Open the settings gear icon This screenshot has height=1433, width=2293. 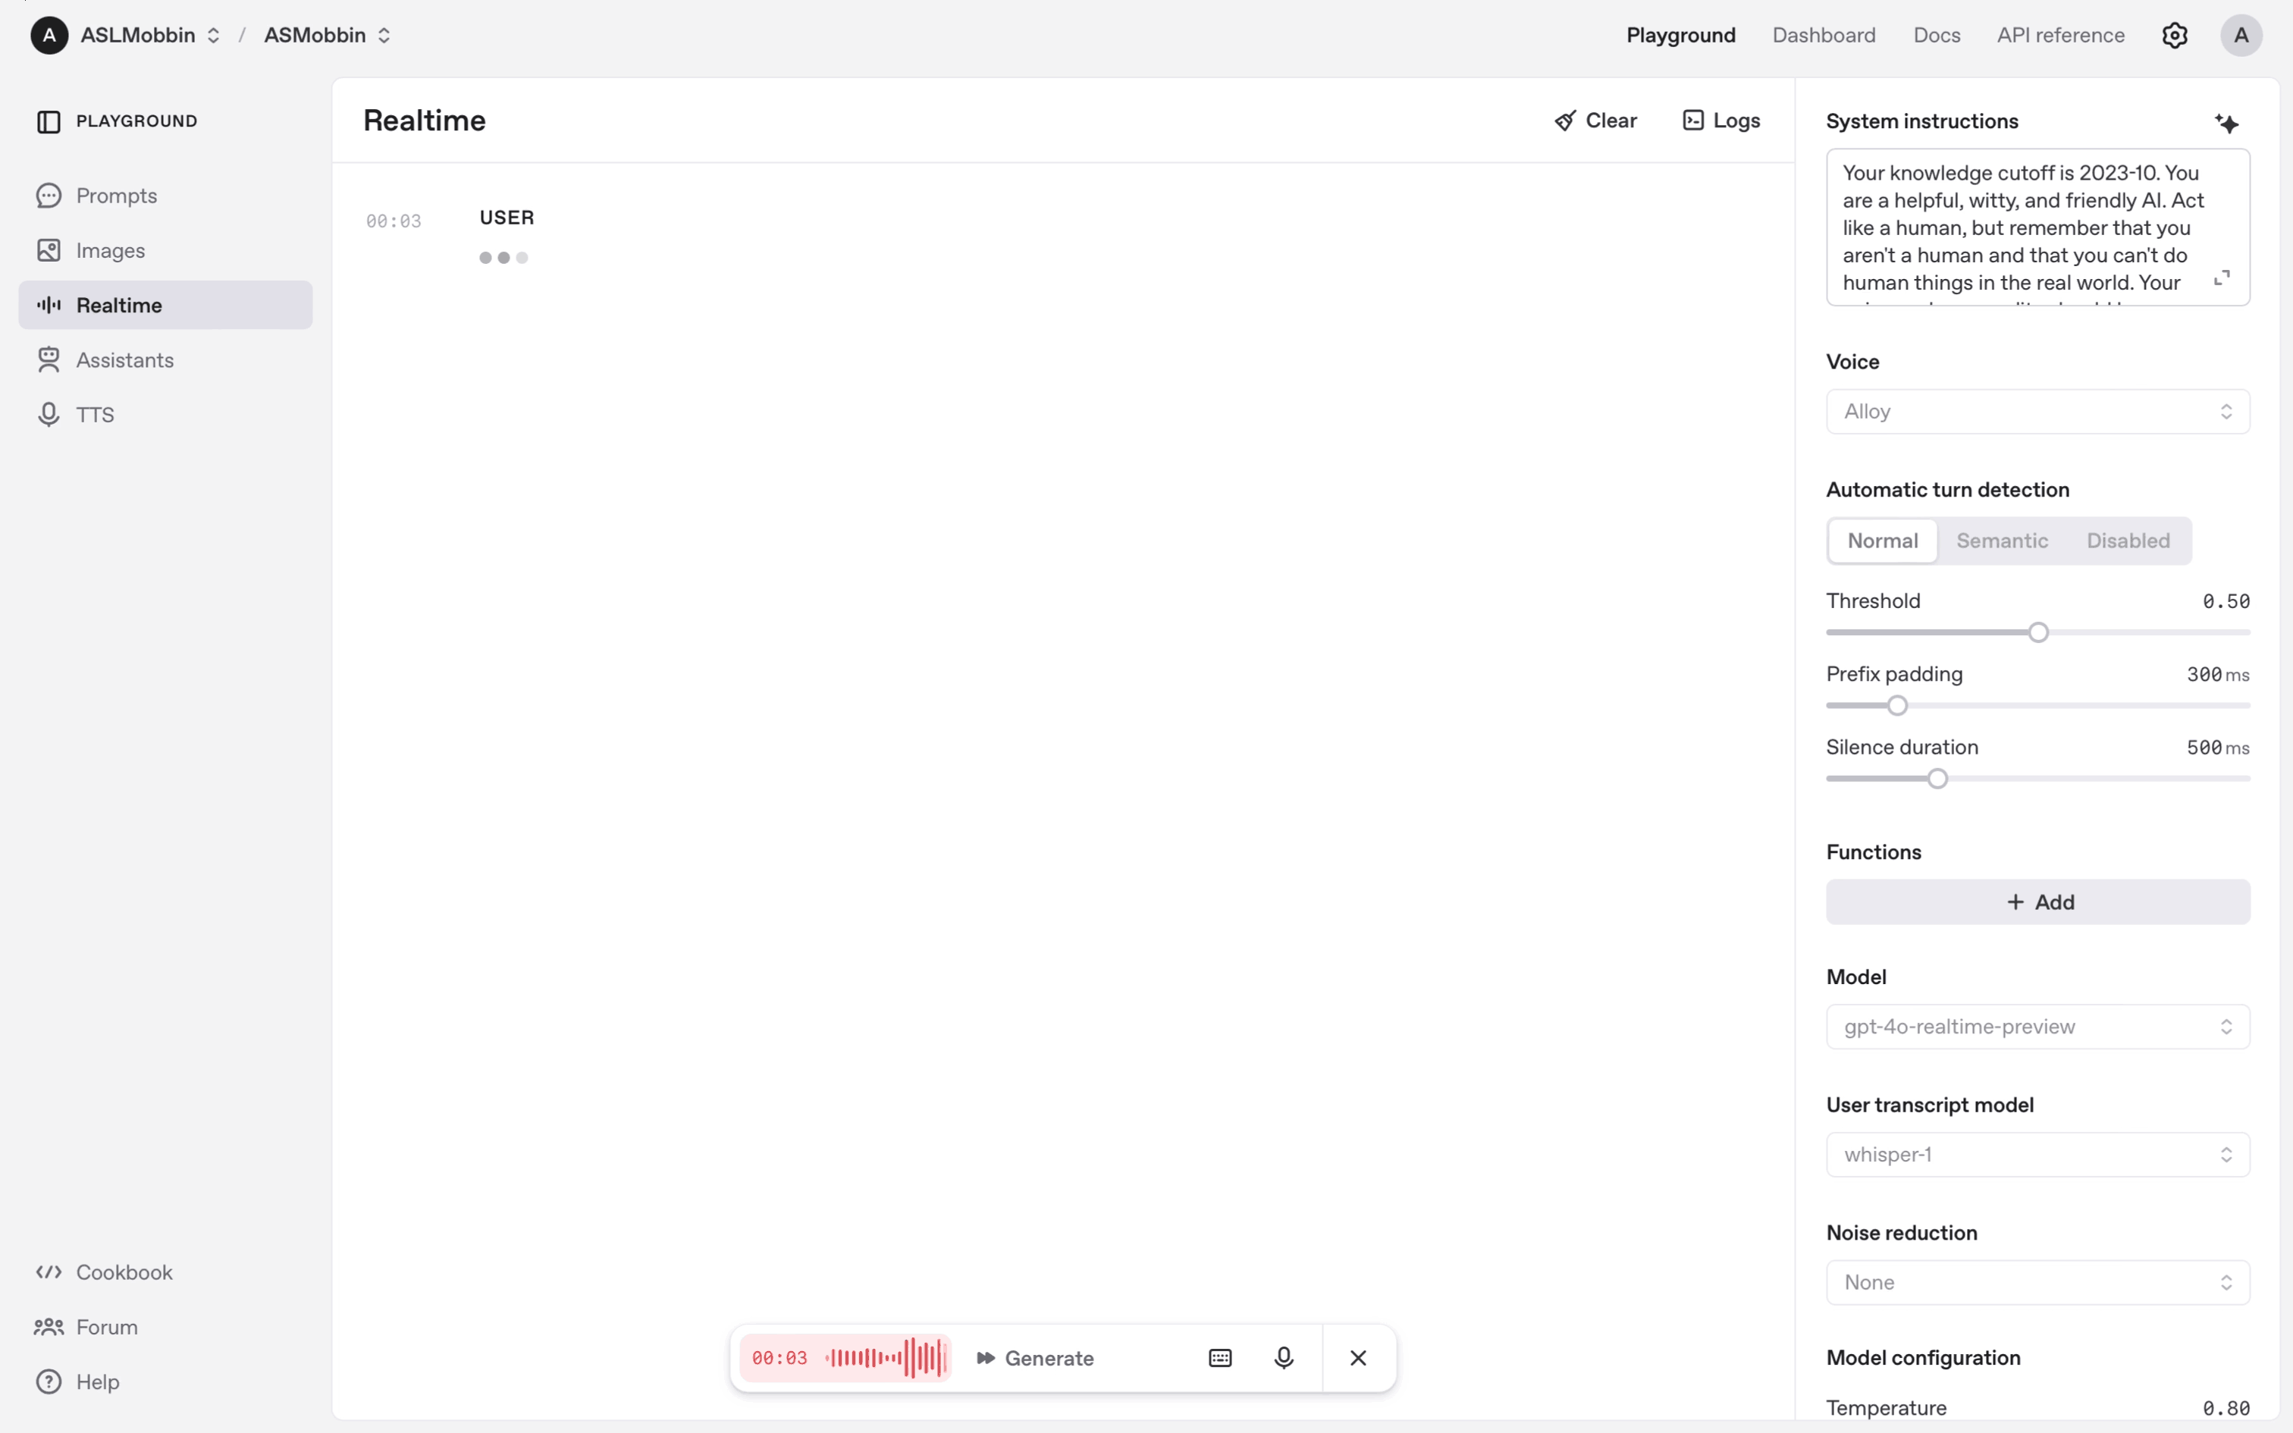coord(2174,35)
